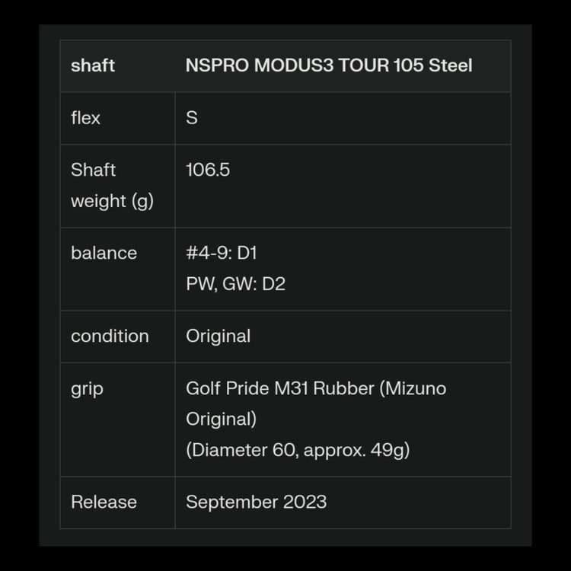The image size is (571, 571).
Task: Select the flex value "S"
Action: 191,118
